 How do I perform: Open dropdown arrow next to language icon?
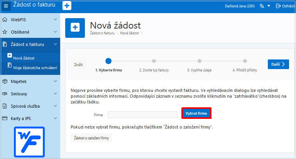tap(269, 6)
